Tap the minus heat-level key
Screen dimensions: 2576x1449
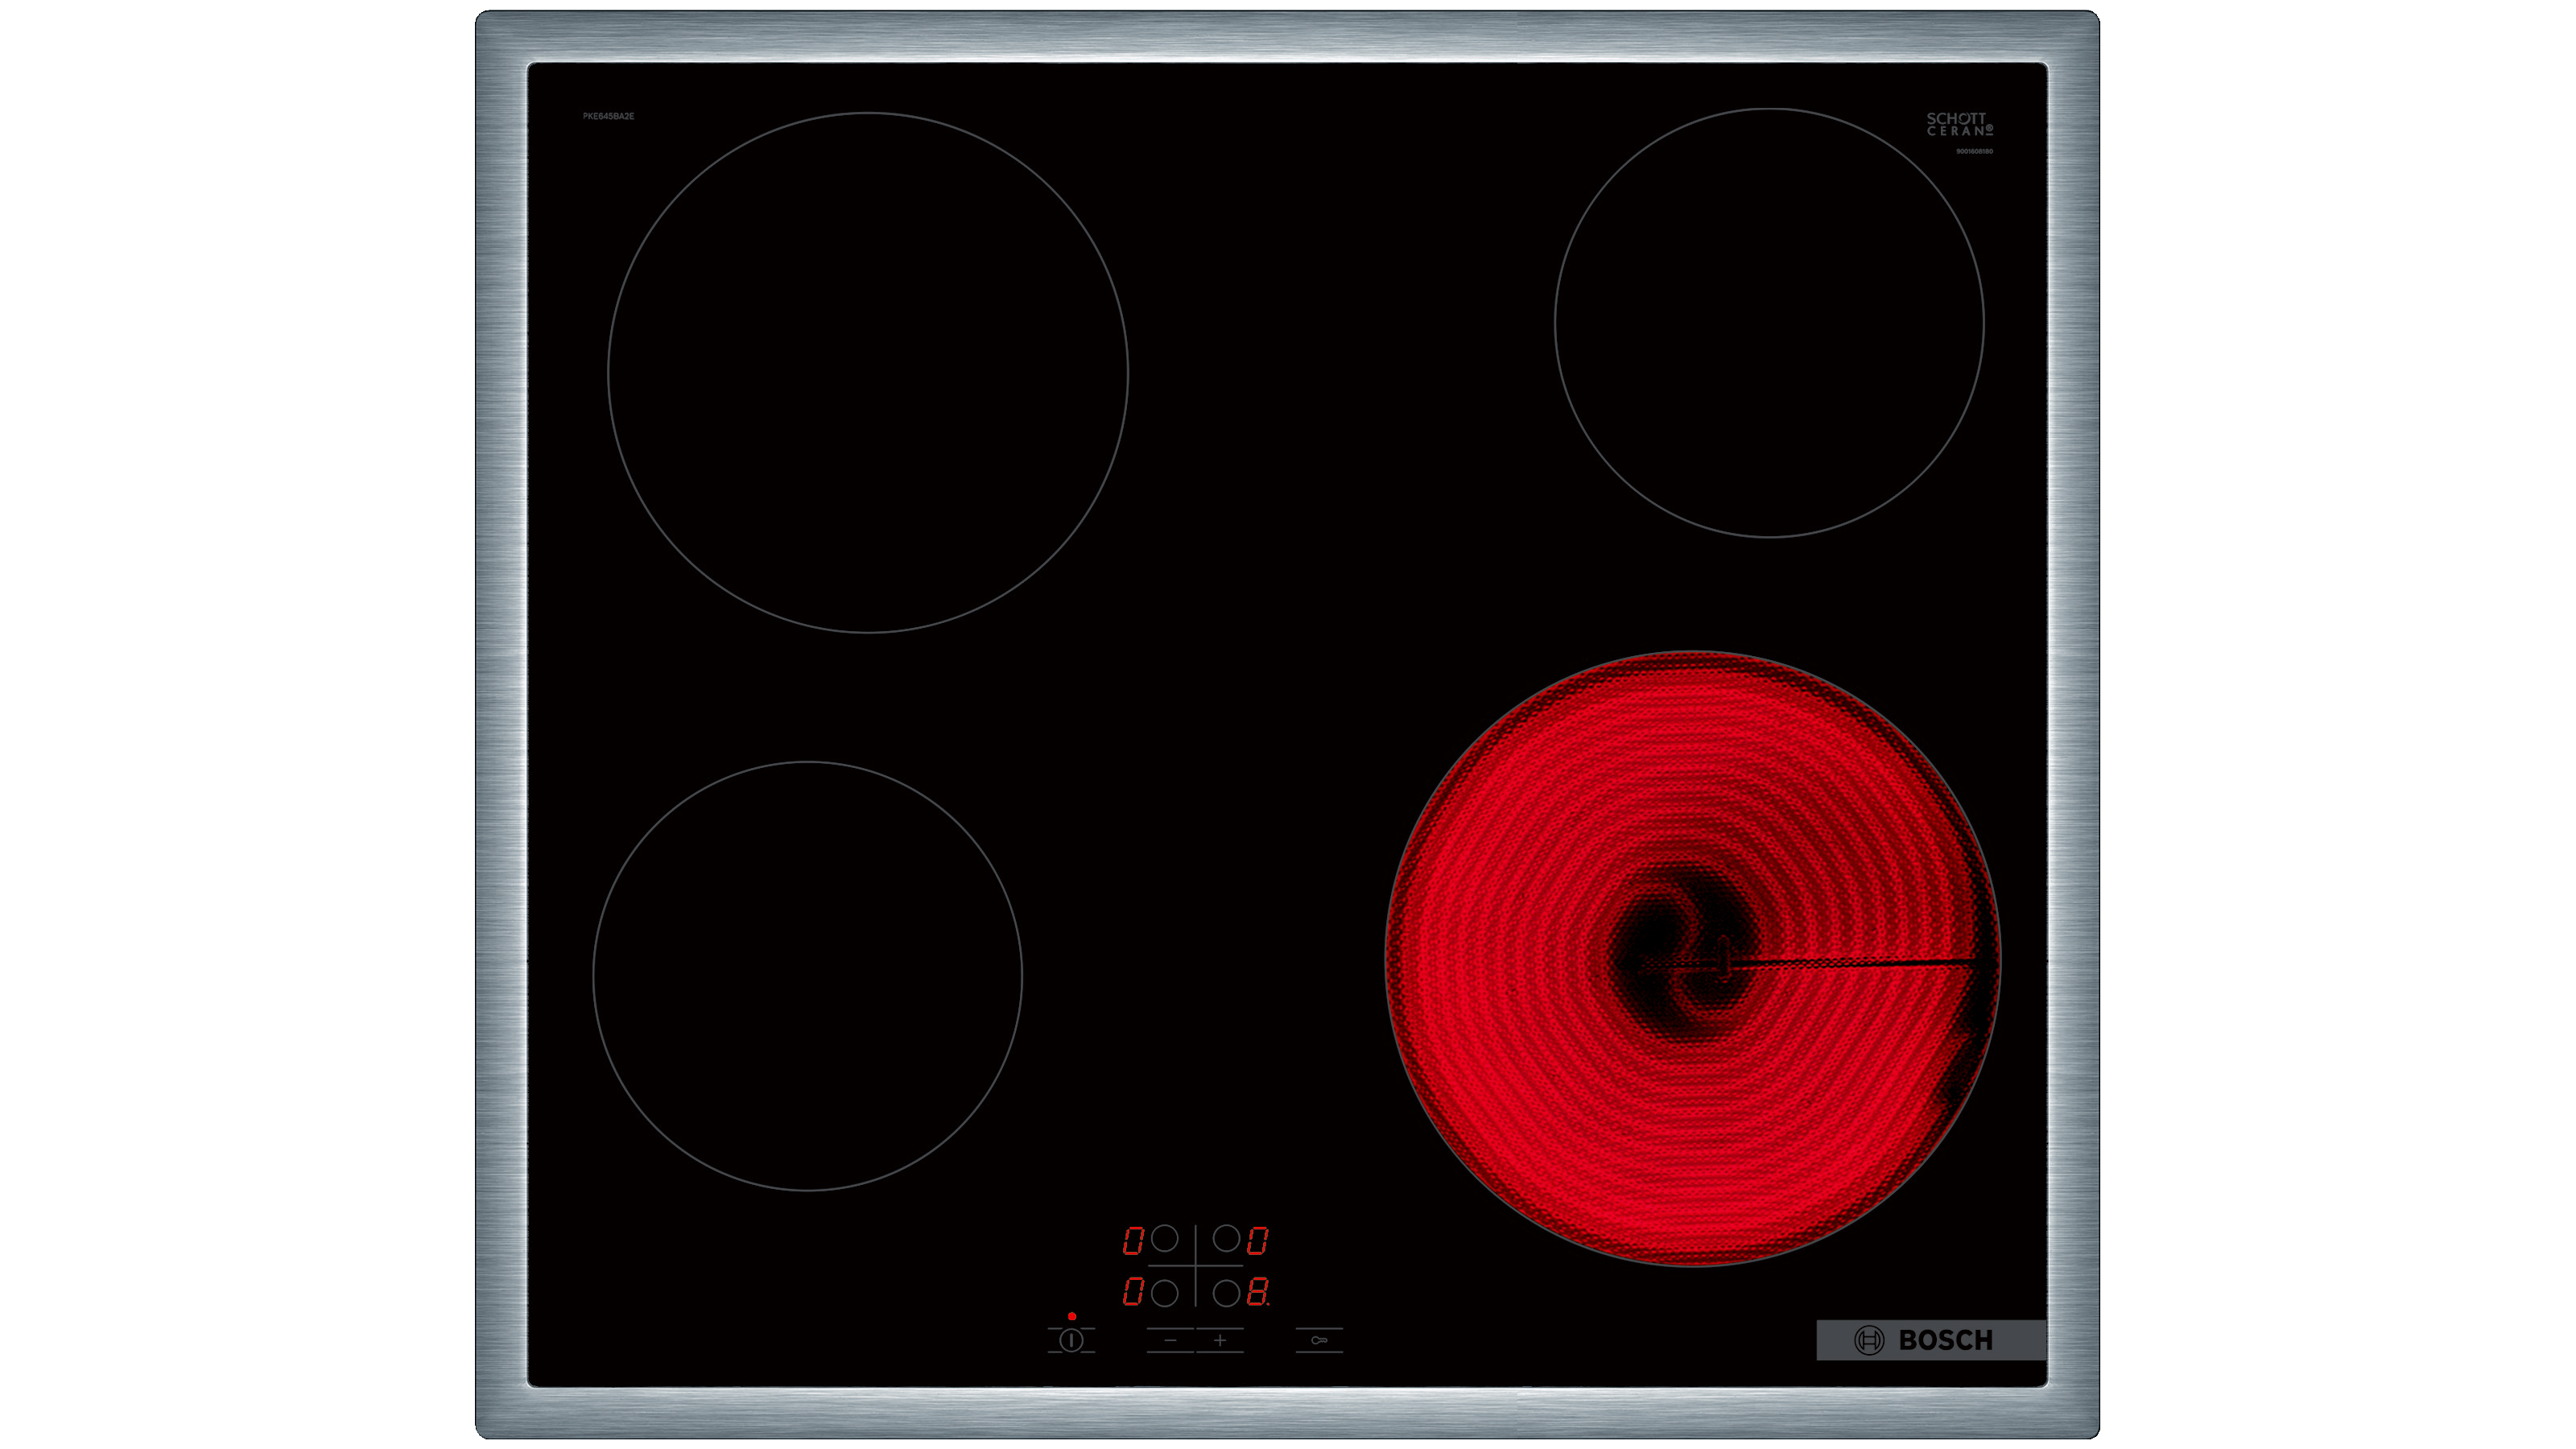pos(1170,1340)
